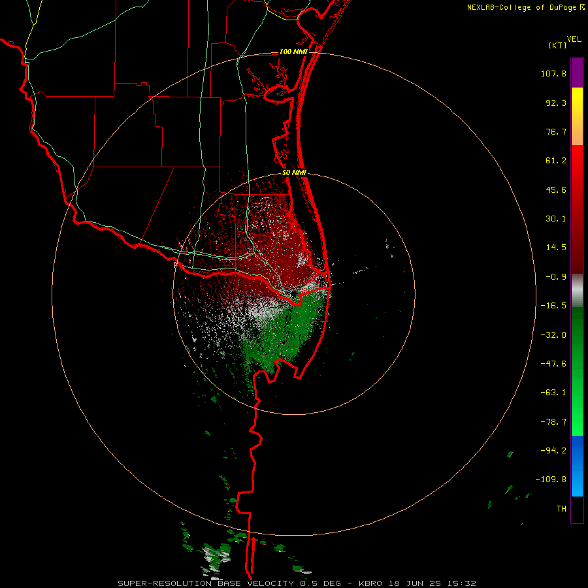This screenshot has width=588, height=588.
Task: Click the 107.8 legend value
Action: click(x=553, y=73)
